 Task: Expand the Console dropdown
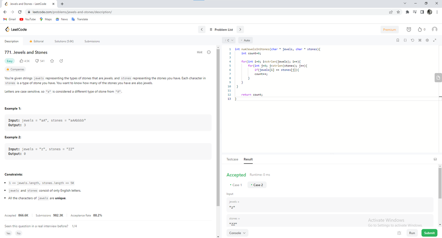pyautogui.click(x=237, y=233)
